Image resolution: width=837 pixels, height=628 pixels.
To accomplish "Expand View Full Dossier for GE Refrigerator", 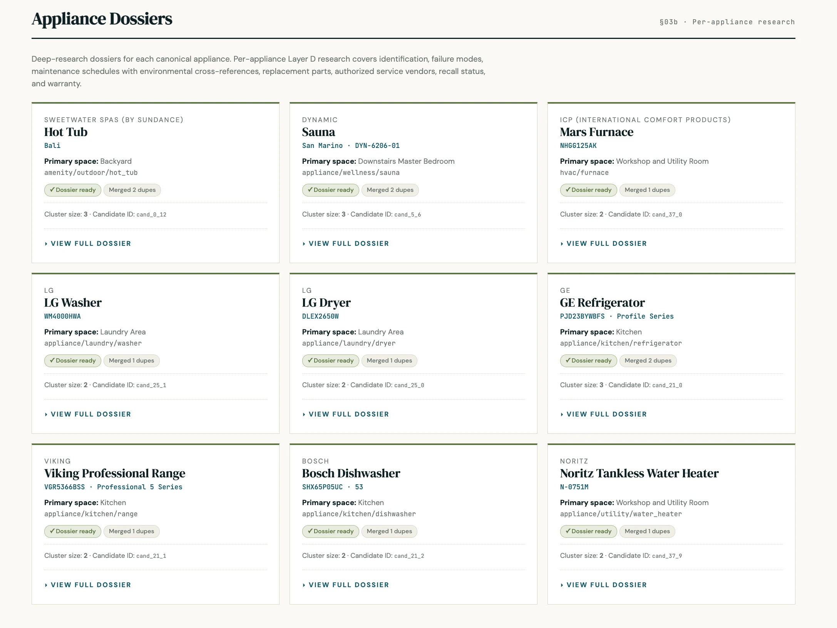I will [604, 414].
